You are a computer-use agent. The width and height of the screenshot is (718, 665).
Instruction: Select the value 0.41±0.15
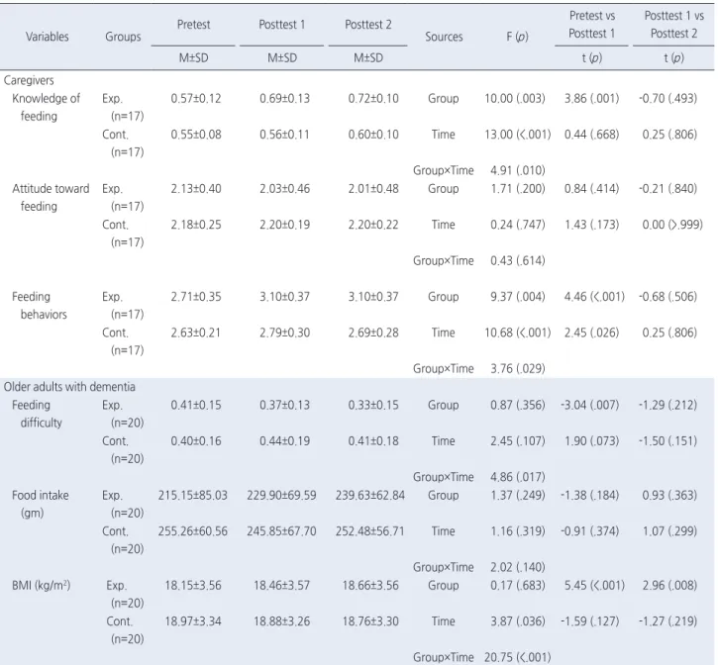(x=196, y=405)
